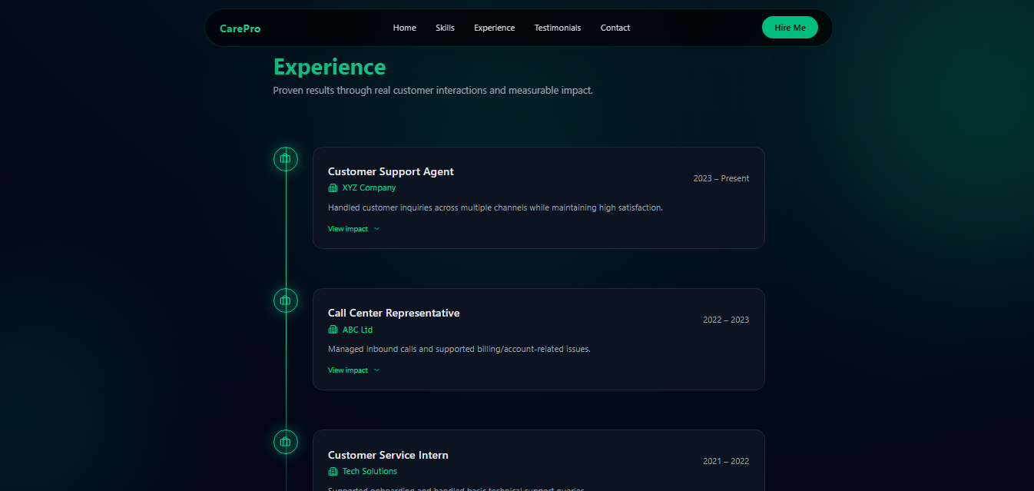This screenshot has height=491, width=1034.
Task: Select the Customer Support Agent title
Action: point(391,172)
